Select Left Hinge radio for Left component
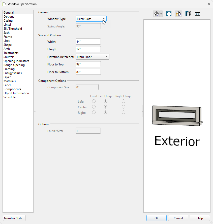The height and width of the screenshot is (224, 213). [106, 101]
